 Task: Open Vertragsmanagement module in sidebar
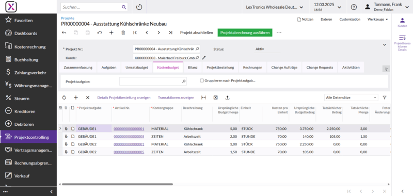tap(28, 150)
